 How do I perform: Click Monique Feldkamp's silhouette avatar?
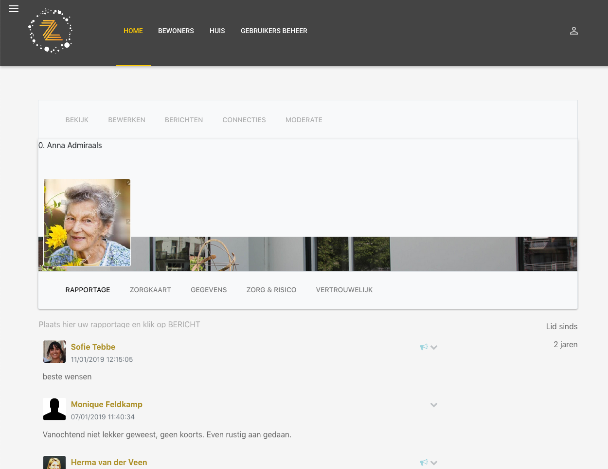point(54,409)
